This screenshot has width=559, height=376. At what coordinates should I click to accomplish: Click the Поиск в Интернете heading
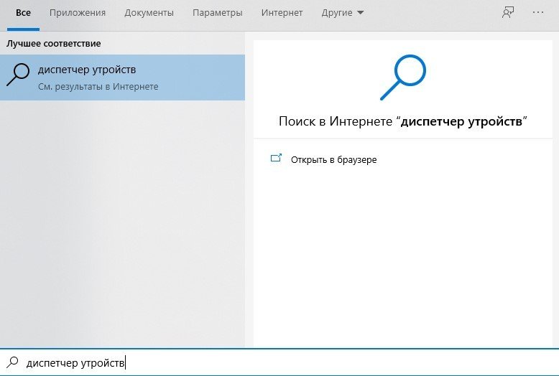coord(403,121)
